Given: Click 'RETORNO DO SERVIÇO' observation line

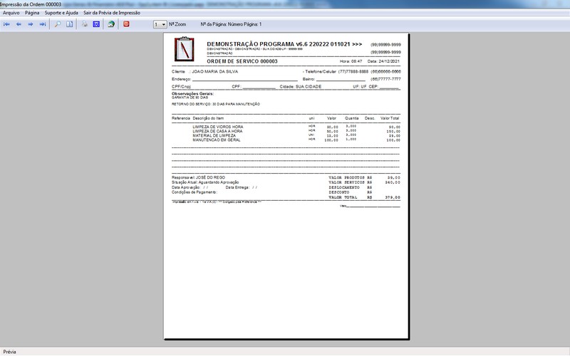Looking at the screenshot, I should 216,104.
